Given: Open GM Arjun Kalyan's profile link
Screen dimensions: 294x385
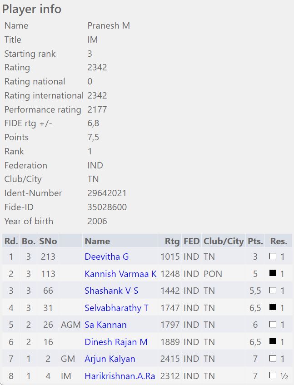Looking at the screenshot, I should (110, 359).
